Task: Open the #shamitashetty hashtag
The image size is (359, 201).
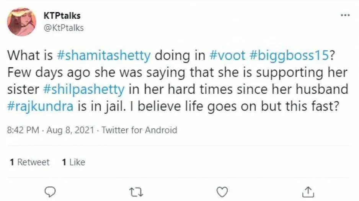Action: click(103, 55)
